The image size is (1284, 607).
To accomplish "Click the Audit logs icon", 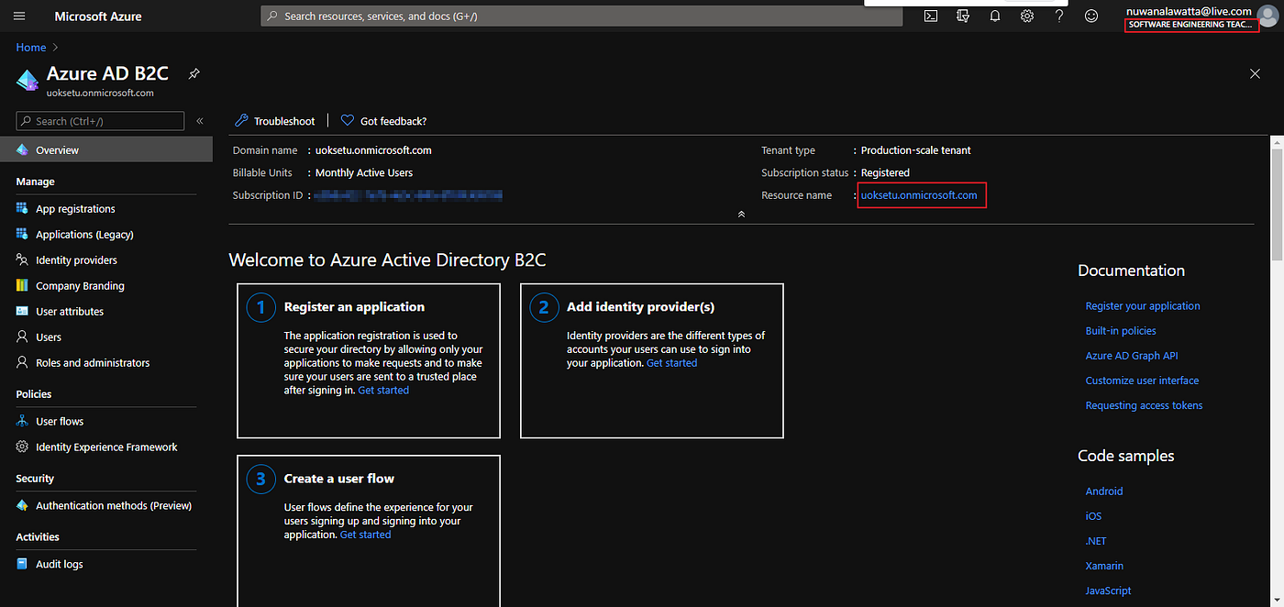I will pos(23,565).
